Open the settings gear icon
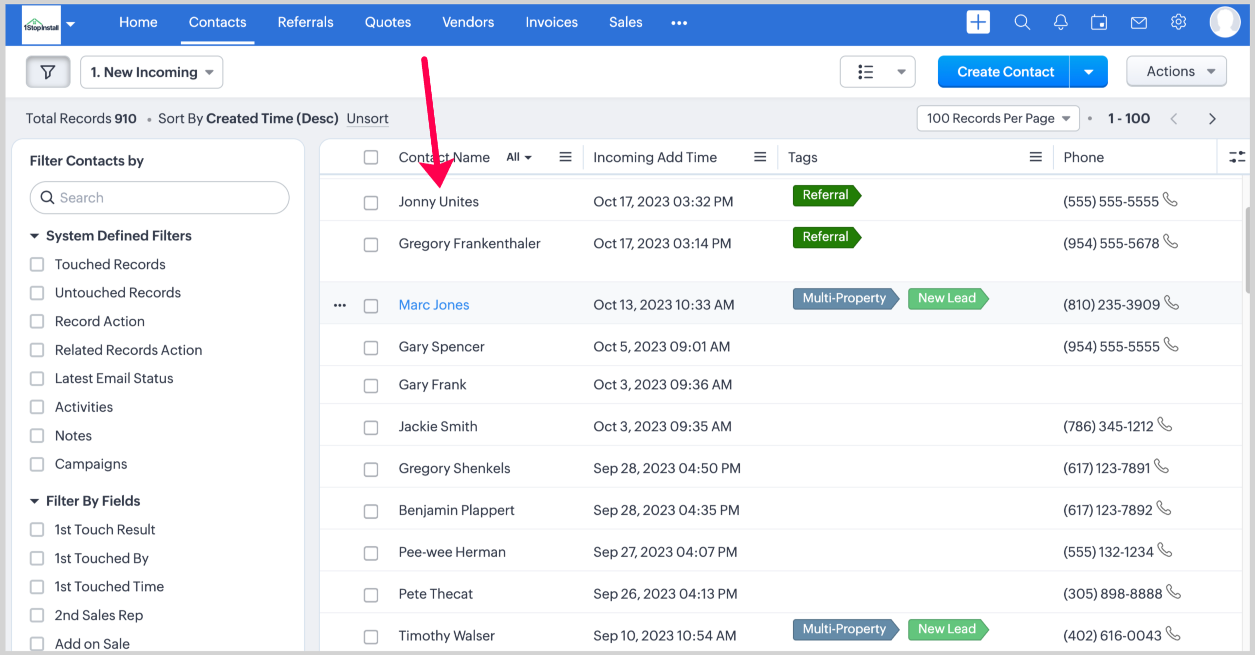 point(1178,22)
